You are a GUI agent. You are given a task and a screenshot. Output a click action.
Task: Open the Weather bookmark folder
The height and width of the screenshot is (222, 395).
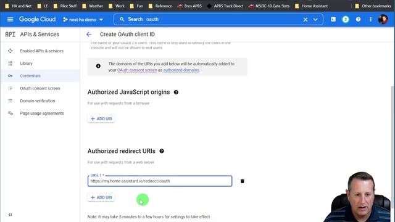(93, 6)
